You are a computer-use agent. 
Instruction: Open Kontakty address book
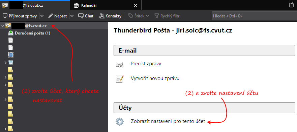click(x=110, y=16)
